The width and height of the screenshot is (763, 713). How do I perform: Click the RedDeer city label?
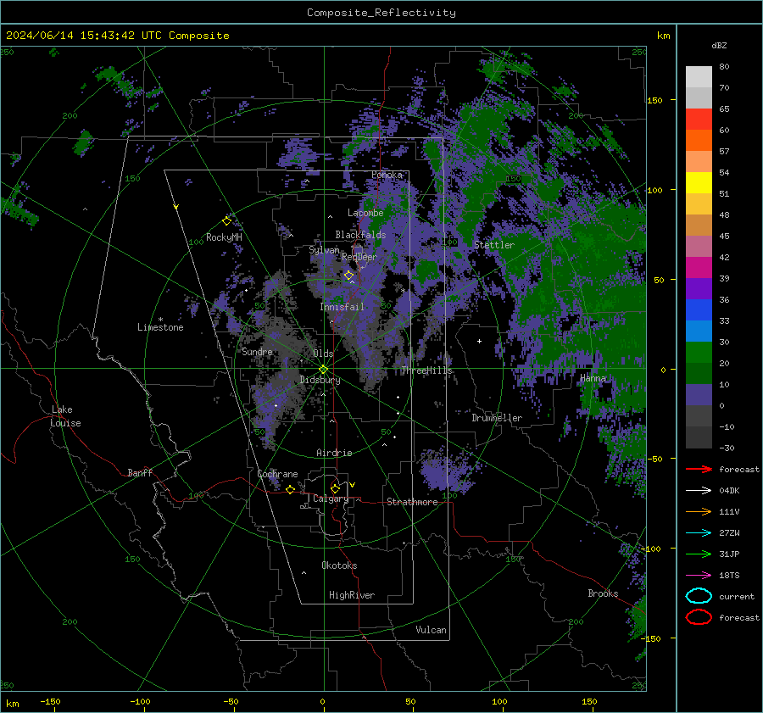tap(359, 257)
